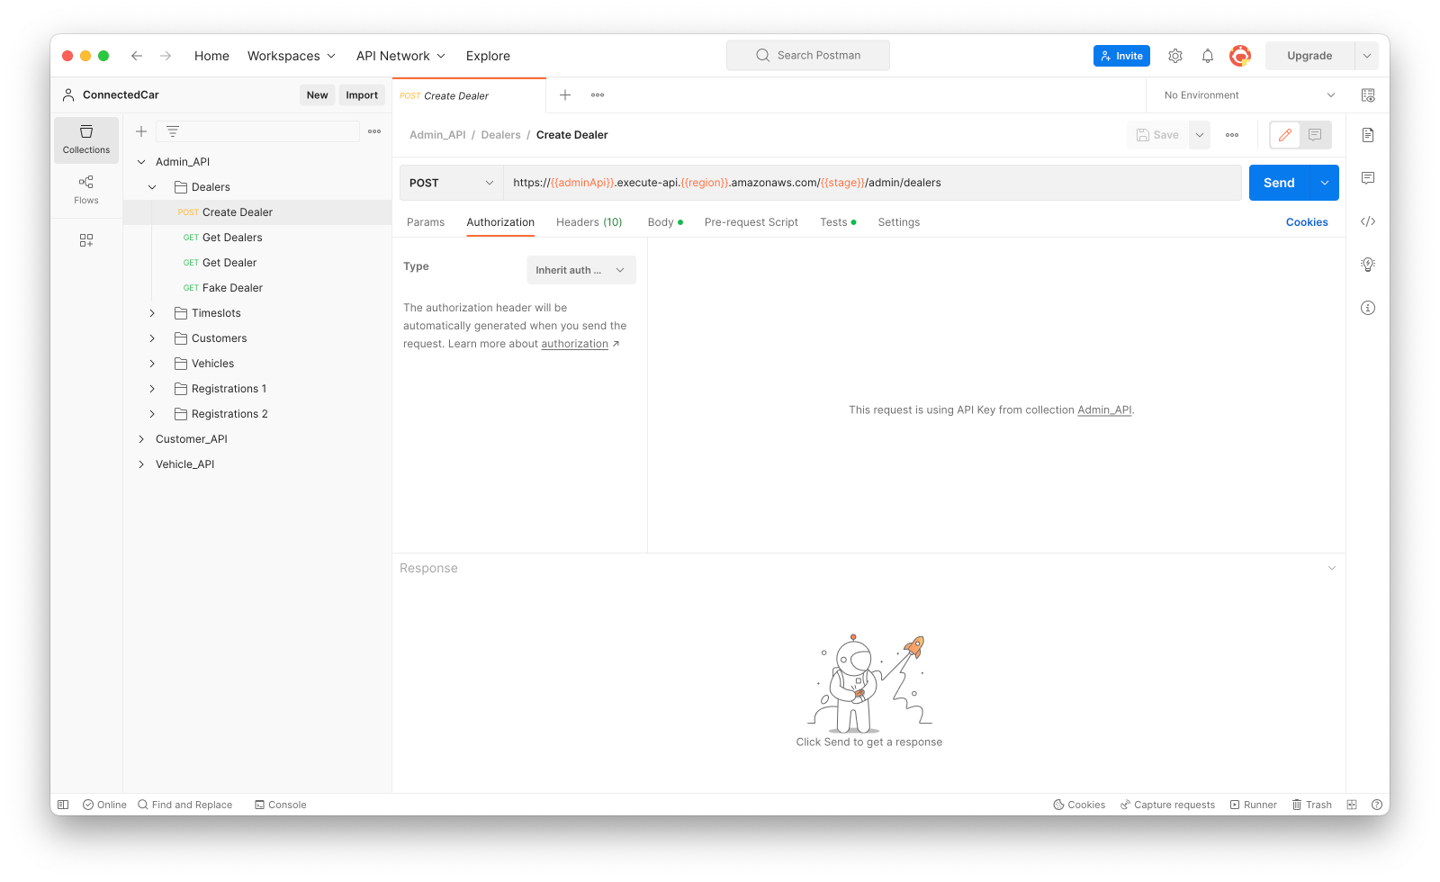Image resolution: width=1440 pixels, height=882 pixels.
Task: Switch to the Headers (10) tab
Action: pyautogui.click(x=589, y=222)
